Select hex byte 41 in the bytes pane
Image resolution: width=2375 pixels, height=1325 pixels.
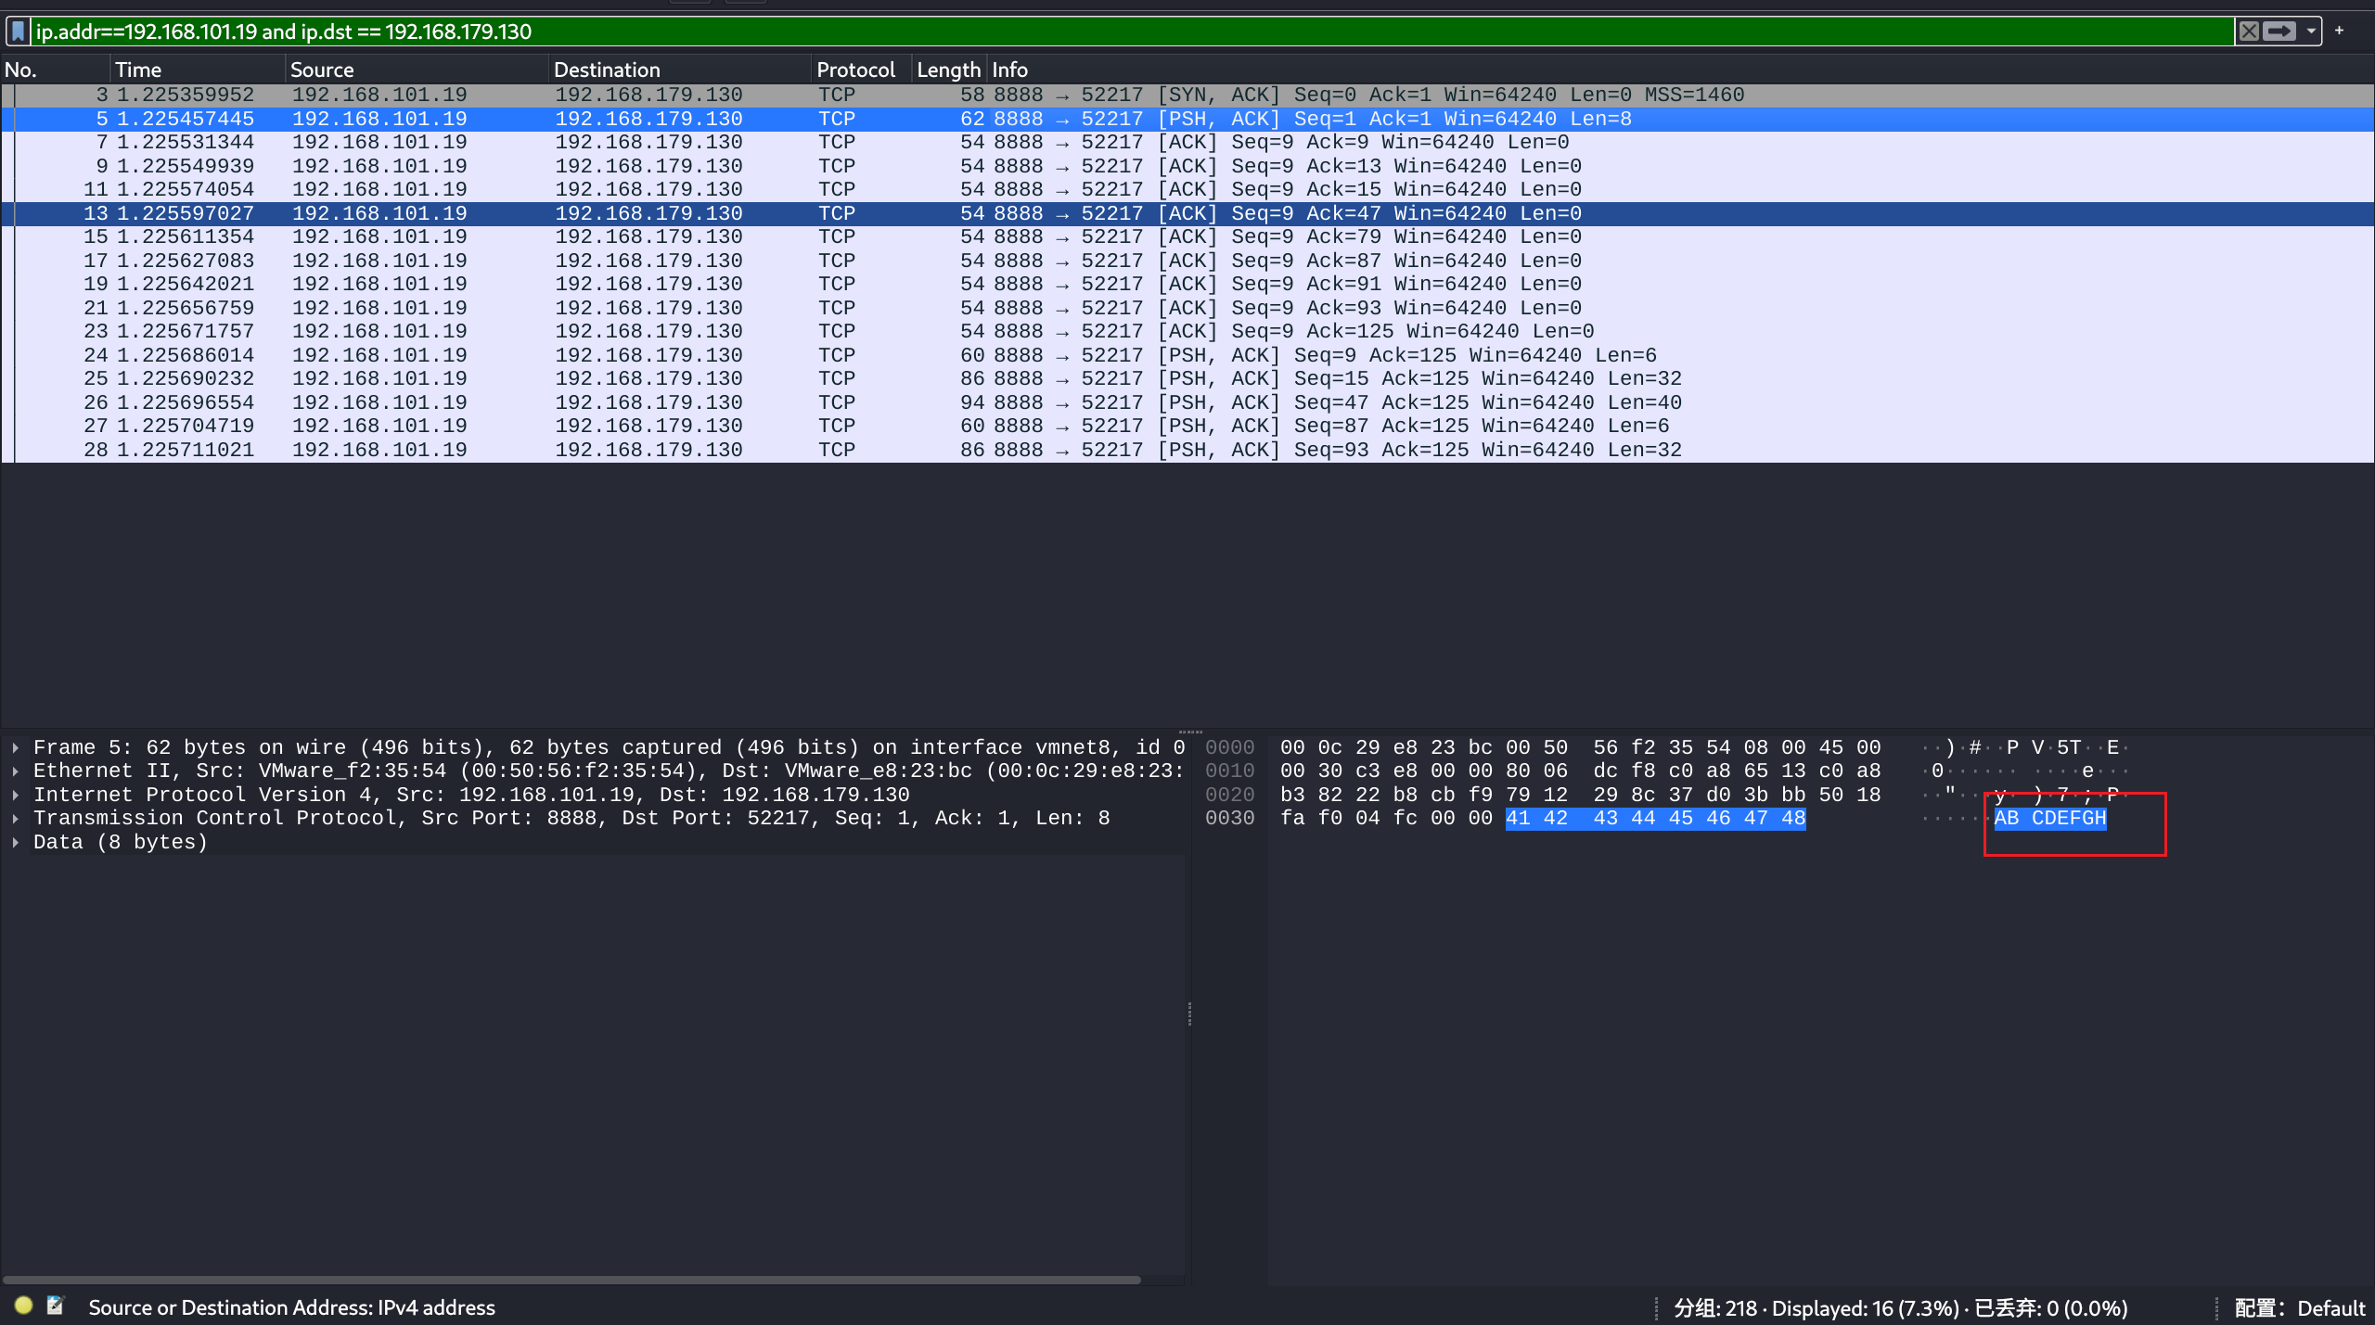(x=1517, y=818)
